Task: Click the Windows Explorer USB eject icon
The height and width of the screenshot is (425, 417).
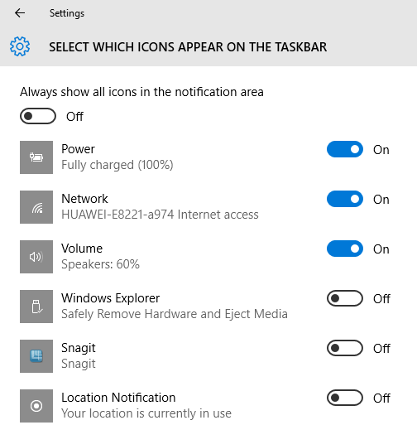Action: (x=36, y=307)
